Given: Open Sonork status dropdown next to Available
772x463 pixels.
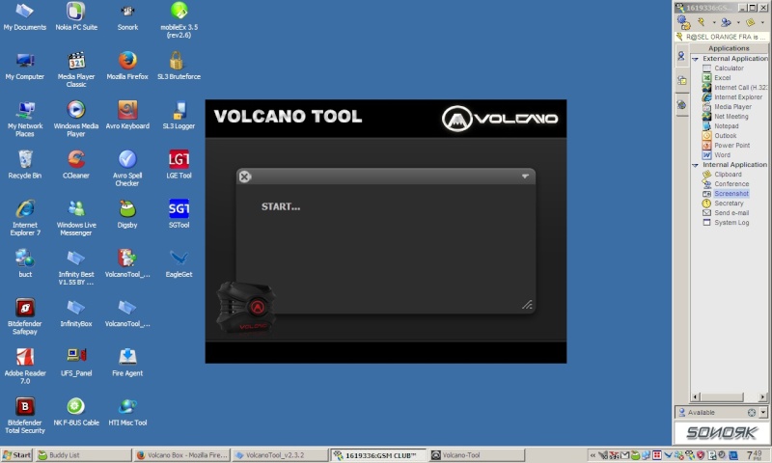Looking at the screenshot, I should 763,412.
